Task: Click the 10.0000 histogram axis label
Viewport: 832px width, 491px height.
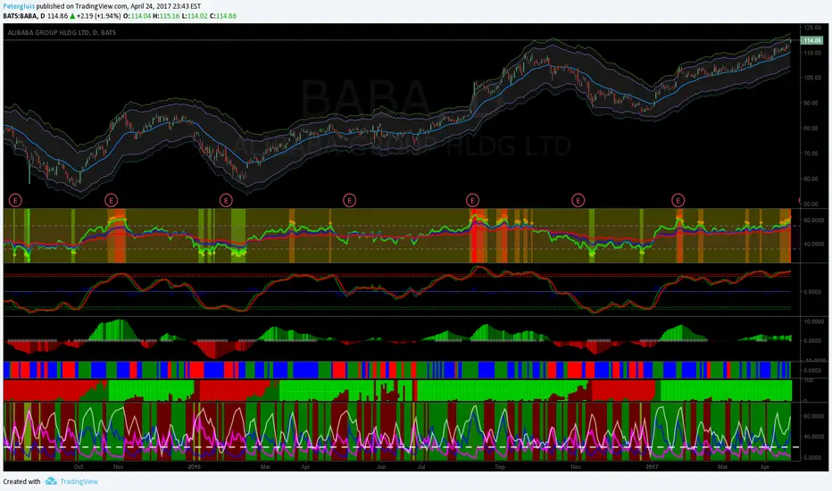Action: tap(813, 321)
